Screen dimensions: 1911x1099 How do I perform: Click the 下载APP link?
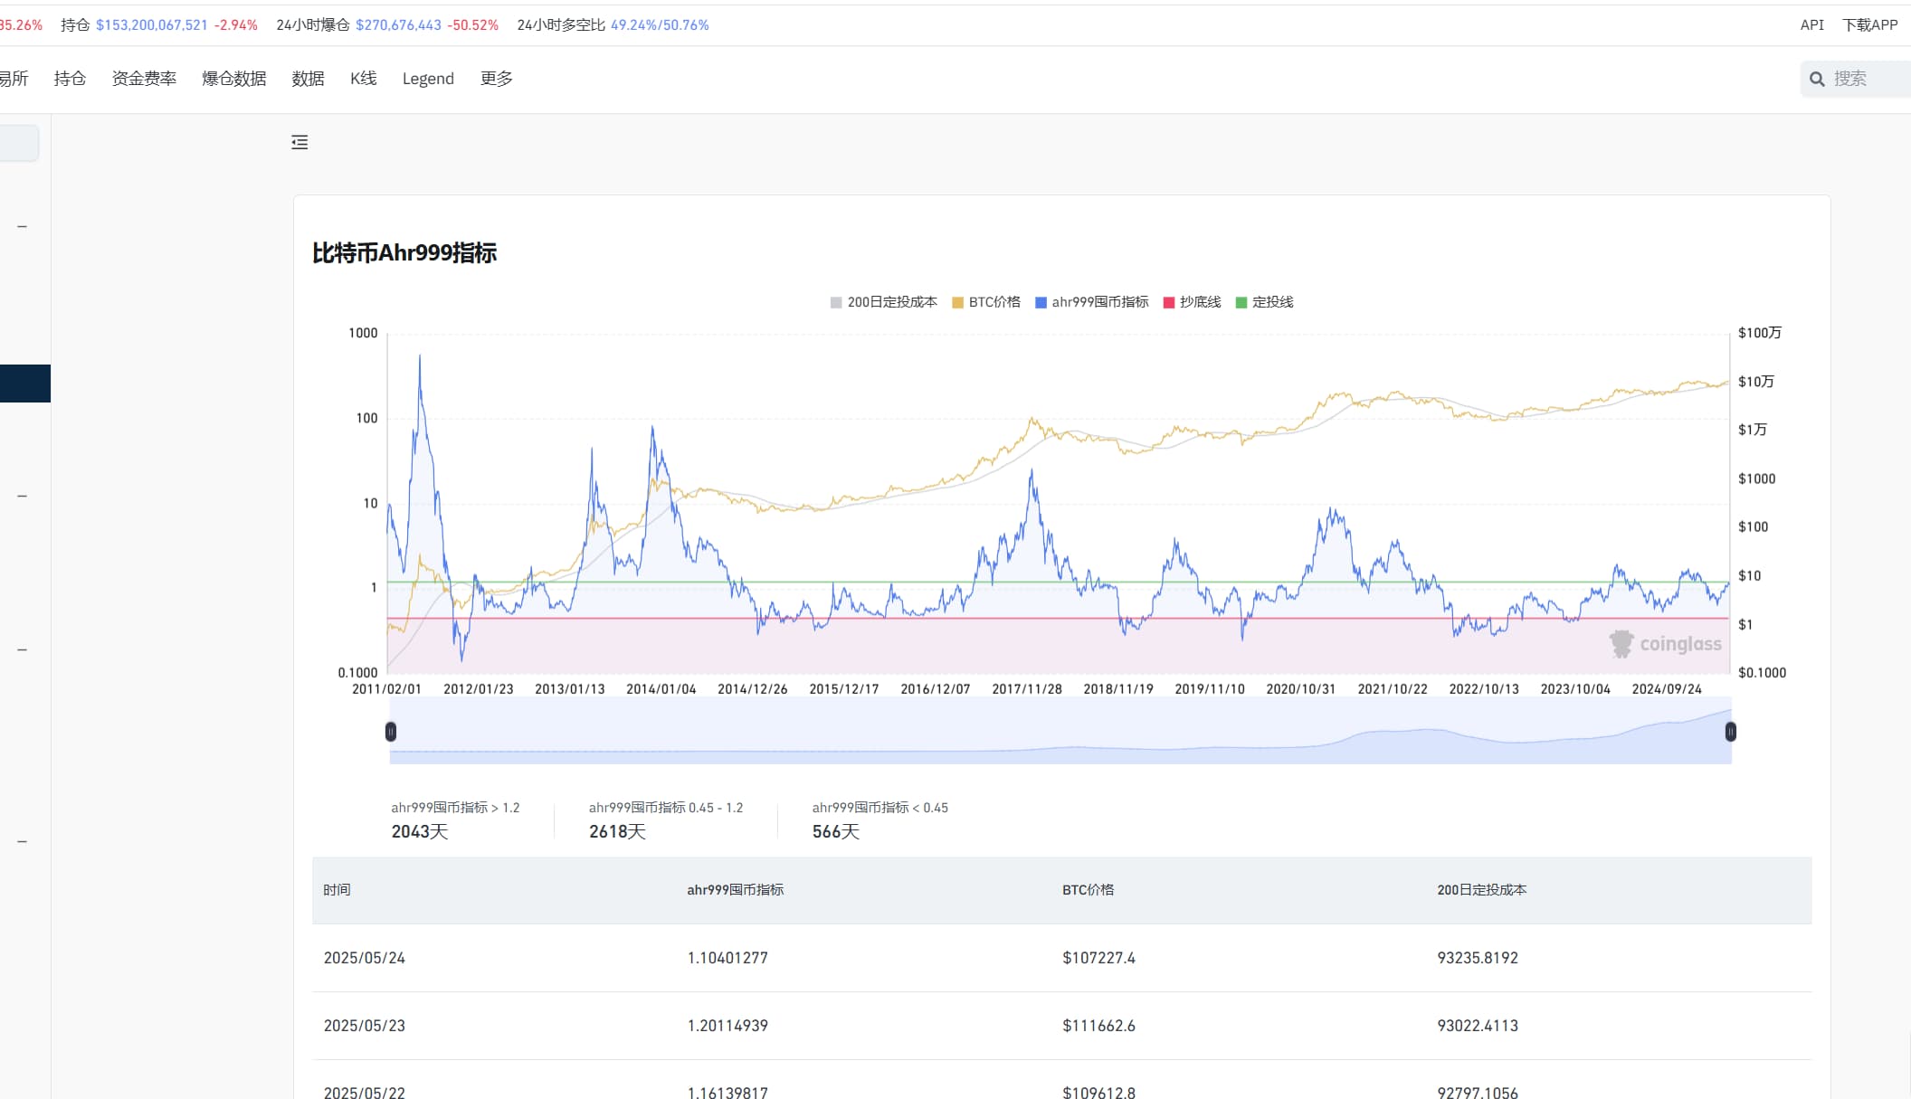tap(1869, 25)
